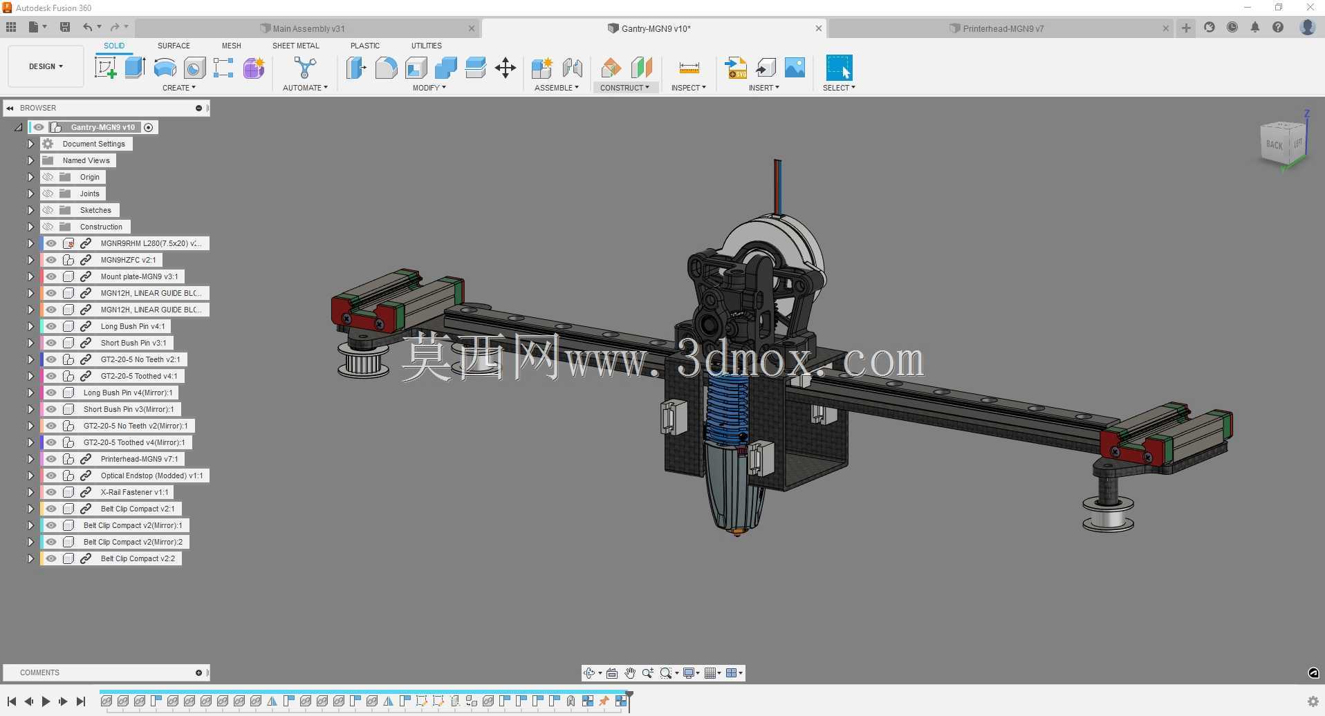Select the Create Sketch tool

click(105, 68)
